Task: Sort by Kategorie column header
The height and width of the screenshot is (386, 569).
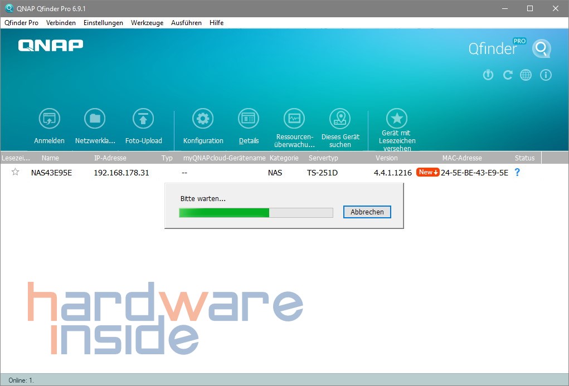Action: pyautogui.click(x=284, y=158)
